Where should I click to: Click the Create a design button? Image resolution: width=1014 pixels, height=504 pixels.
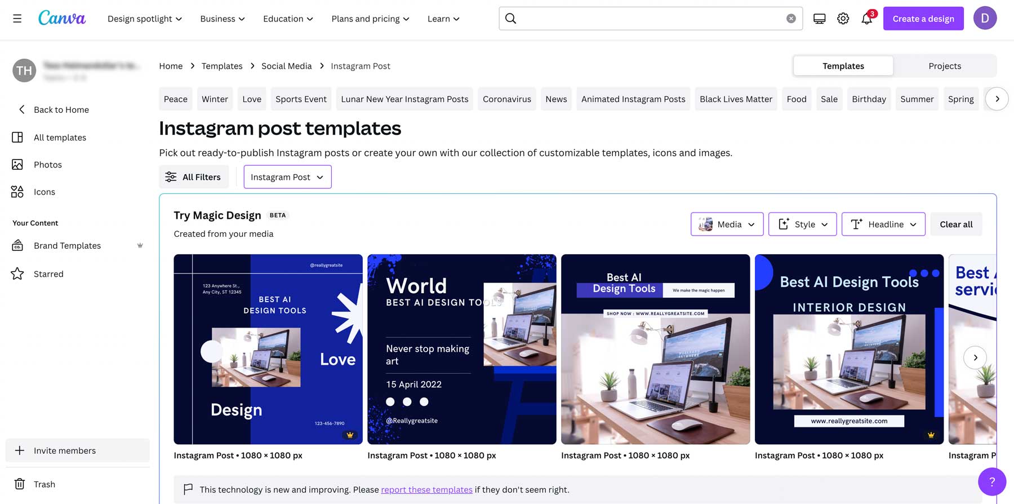pos(923,19)
